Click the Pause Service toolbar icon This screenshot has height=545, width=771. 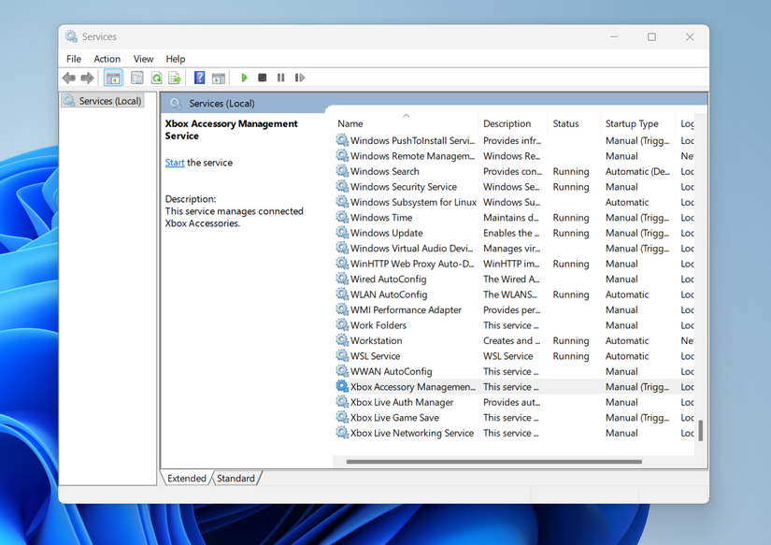(280, 78)
